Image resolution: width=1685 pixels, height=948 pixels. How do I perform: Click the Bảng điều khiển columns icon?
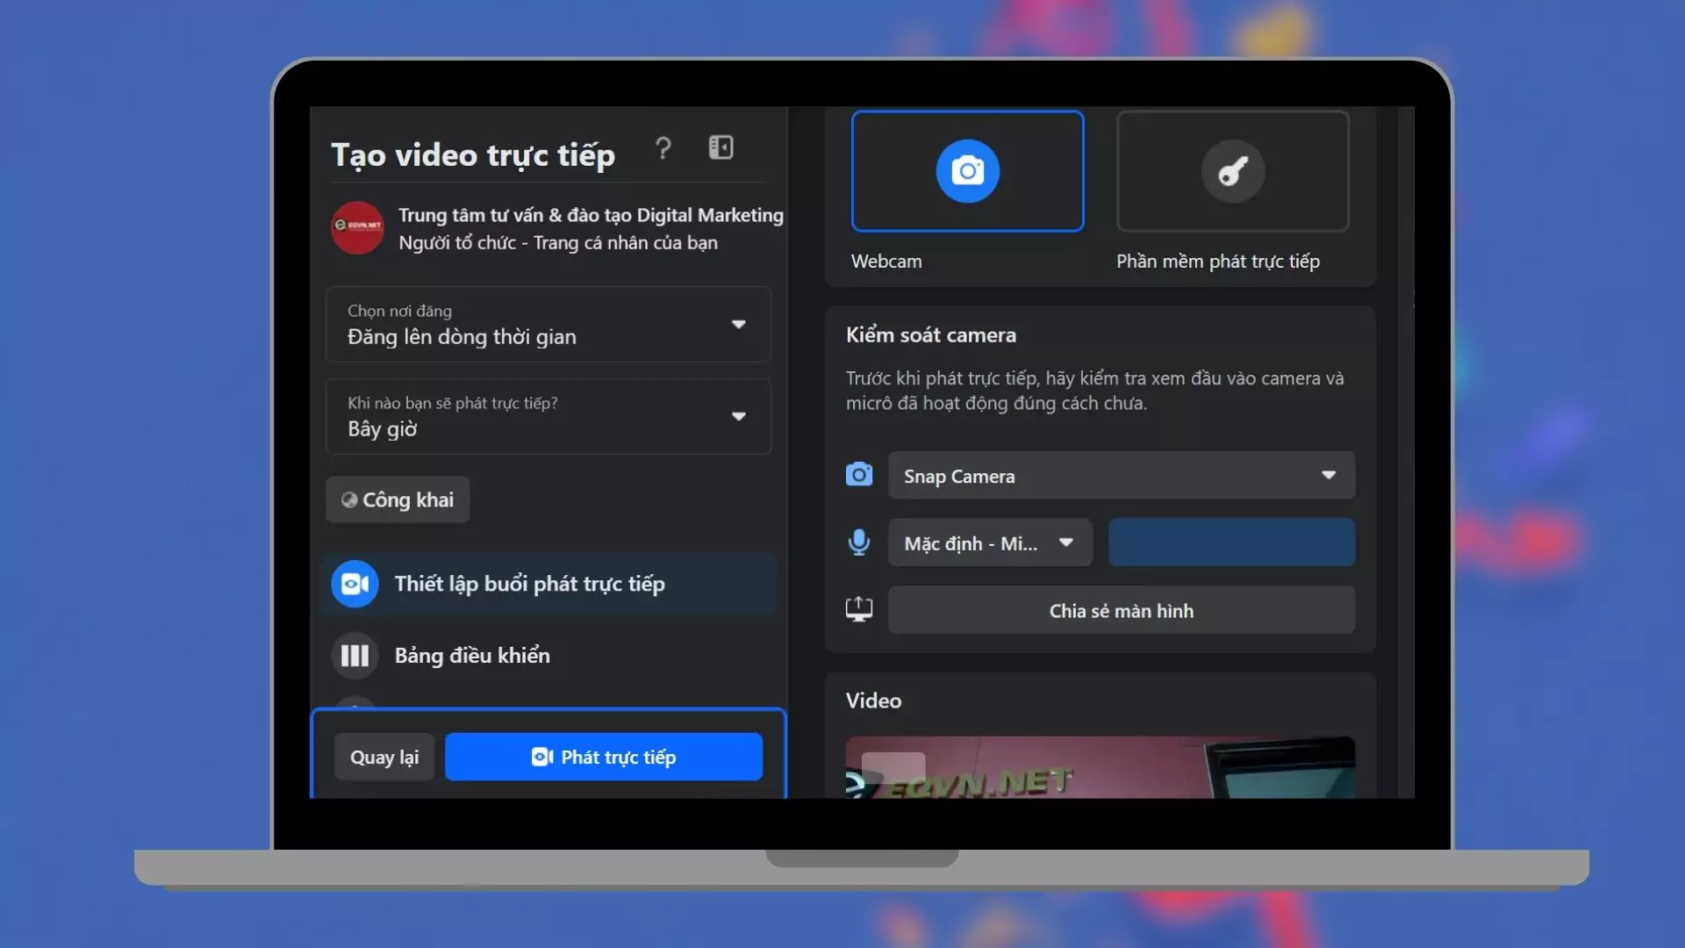[355, 656]
